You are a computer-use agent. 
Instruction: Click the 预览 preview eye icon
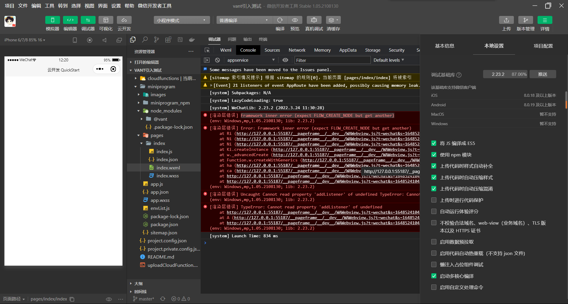tap(295, 20)
